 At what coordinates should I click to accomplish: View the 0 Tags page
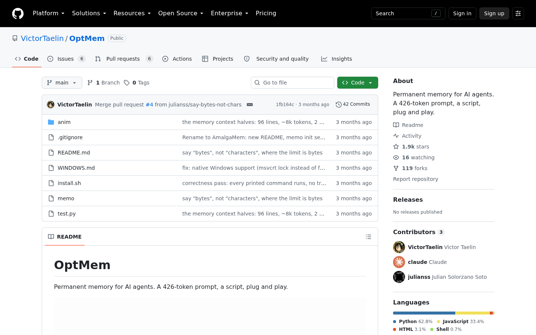coord(137,83)
